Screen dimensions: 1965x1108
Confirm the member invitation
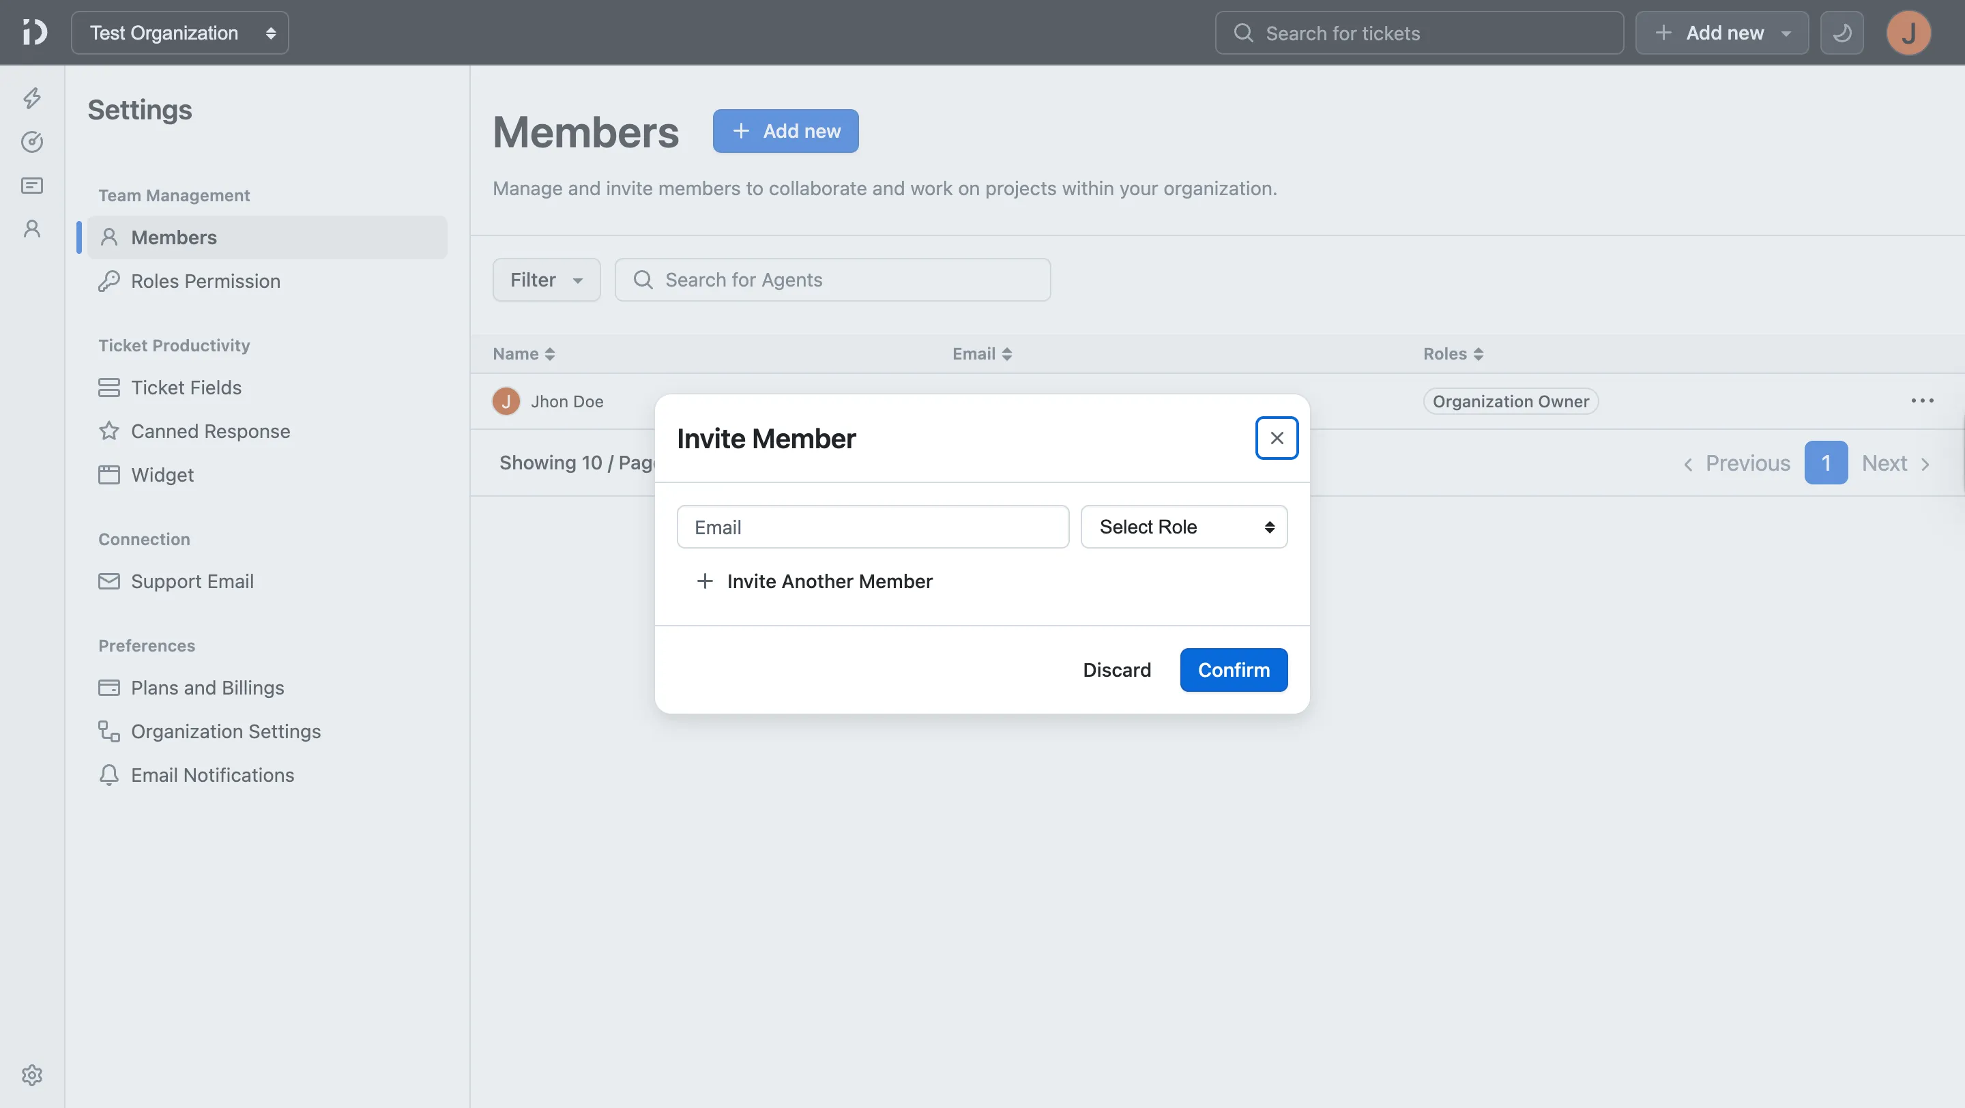point(1234,669)
